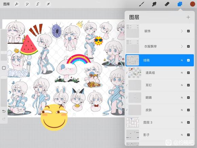Open the Actions wrench menu

point(17,4)
